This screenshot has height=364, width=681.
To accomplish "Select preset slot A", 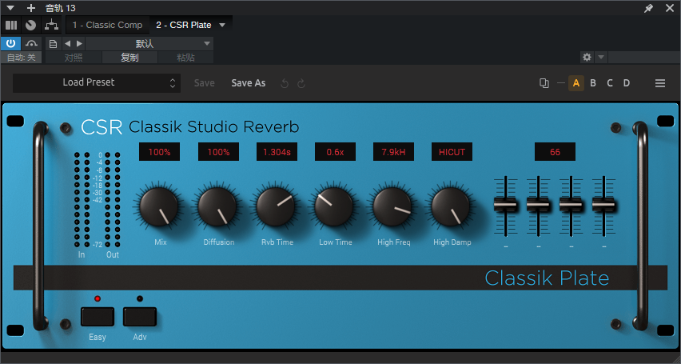I will pos(576,83).
